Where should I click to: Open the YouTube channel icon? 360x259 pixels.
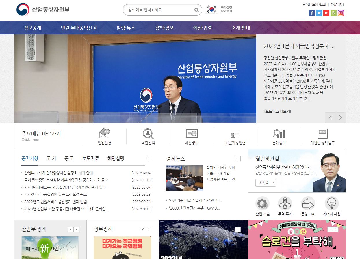click(x=326, y=13)
